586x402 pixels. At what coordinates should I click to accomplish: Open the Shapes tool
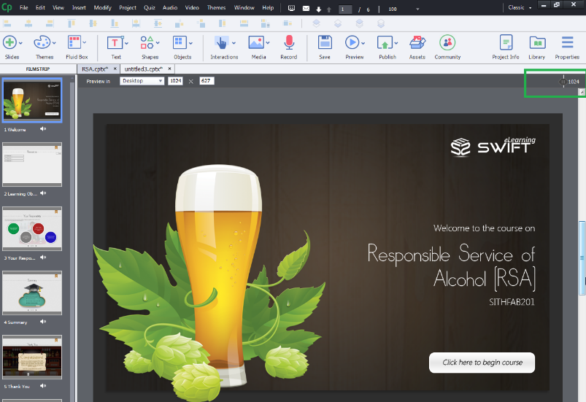tap(147, 42)
